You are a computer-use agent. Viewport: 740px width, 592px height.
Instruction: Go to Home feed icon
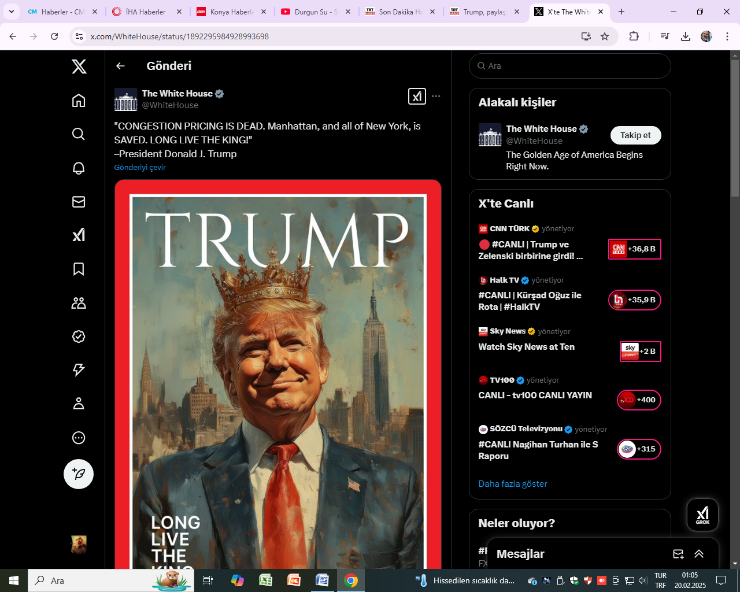[79, 101]
